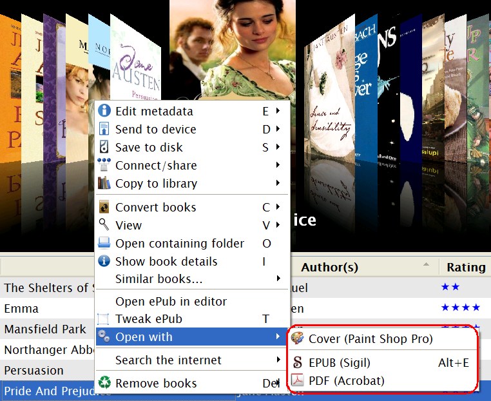Click the Save to disk icon
Image resolution: width=491 pixels, height=401 pixels.
104,146
